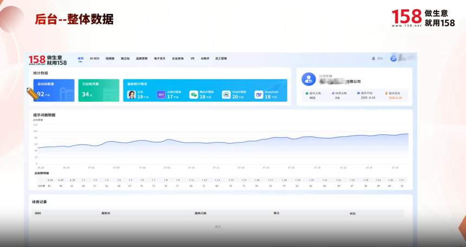Screen dimensions: 466x247
Task: Click the 服务天数 column header
Action: click(x=200, y=213)
